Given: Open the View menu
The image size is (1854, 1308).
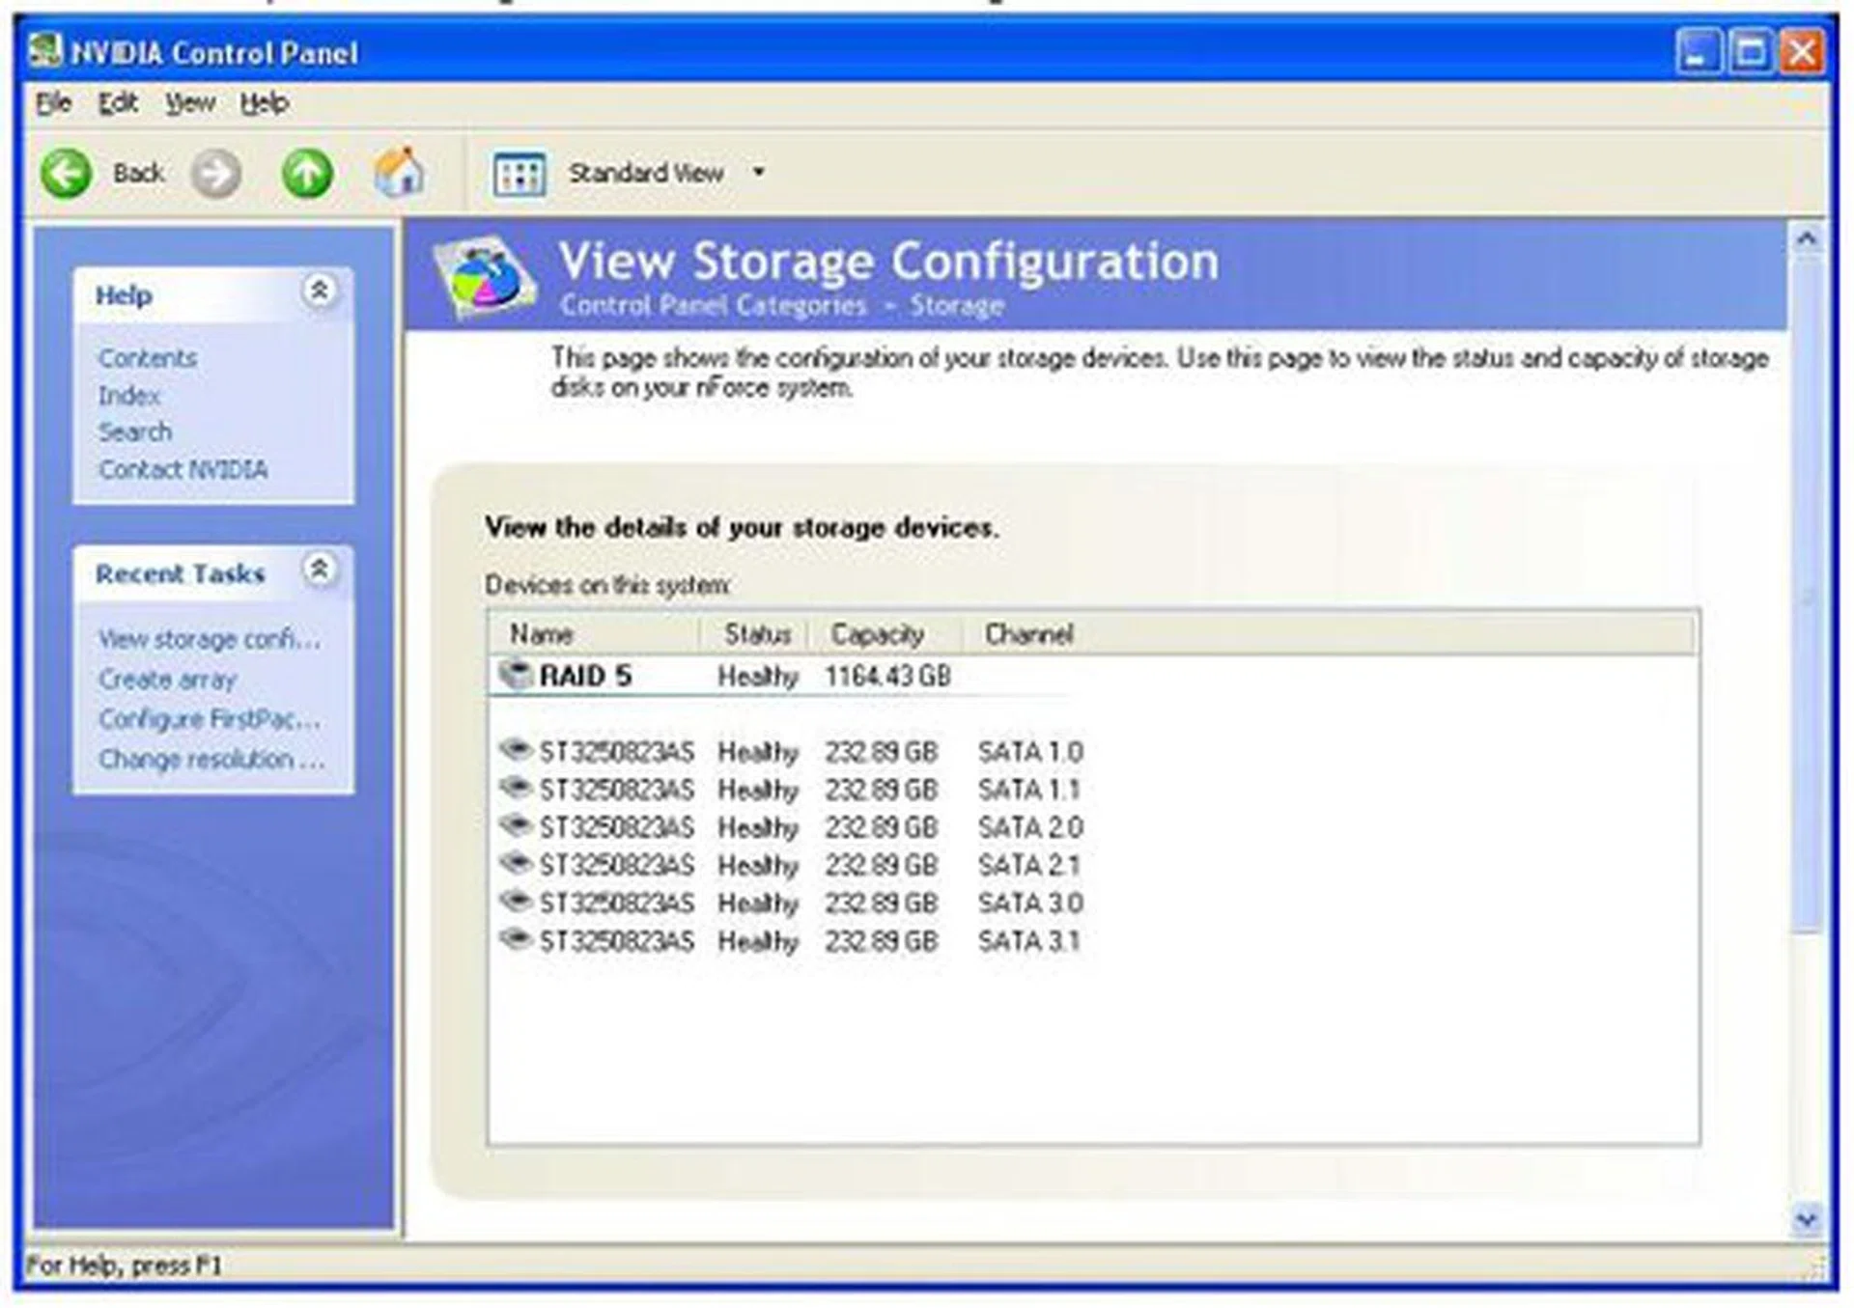Looking at the screenshot, I should [x=189, y=103].
